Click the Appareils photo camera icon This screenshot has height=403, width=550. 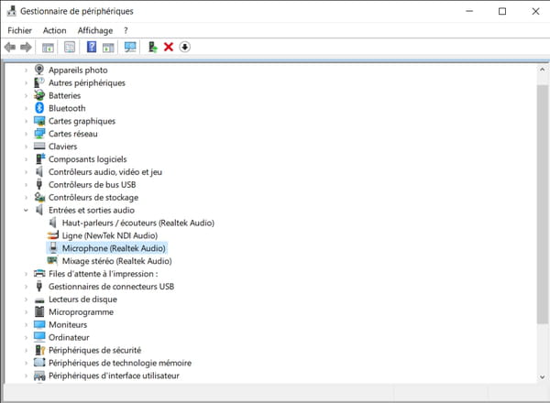(39, 70)
